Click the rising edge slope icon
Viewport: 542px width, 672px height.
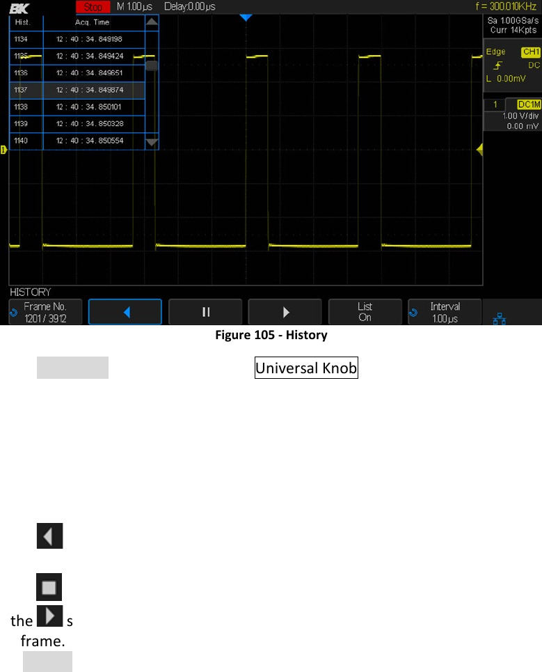497,65
